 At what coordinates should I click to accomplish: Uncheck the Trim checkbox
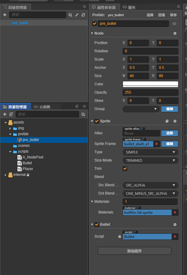[125, 169]
